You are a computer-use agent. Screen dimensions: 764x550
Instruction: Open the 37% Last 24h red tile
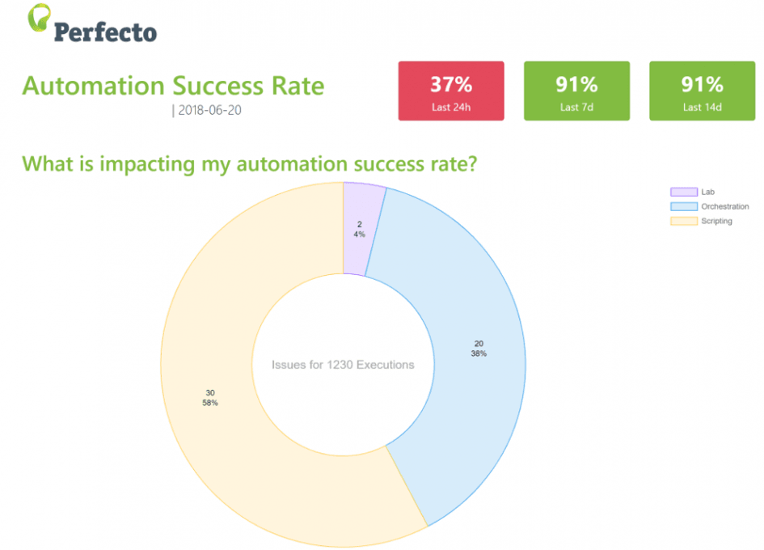pos(450,91)
